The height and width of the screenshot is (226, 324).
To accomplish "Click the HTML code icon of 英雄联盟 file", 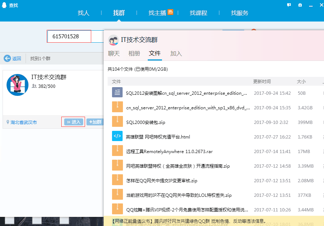I will point(117,136).
